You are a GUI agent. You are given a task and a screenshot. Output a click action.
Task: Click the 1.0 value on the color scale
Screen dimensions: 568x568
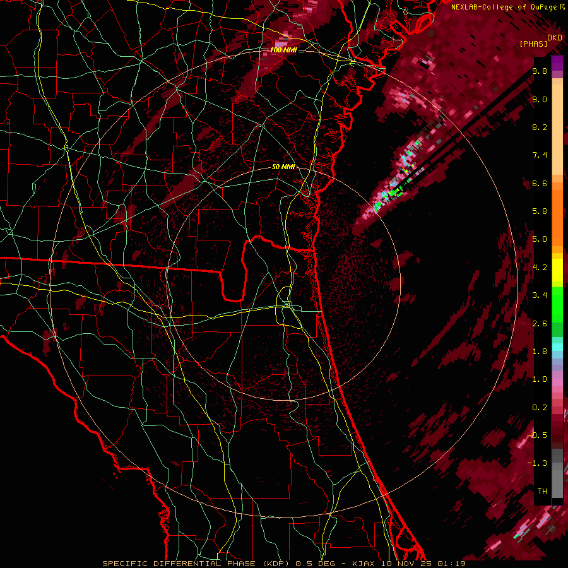point(540,379)
